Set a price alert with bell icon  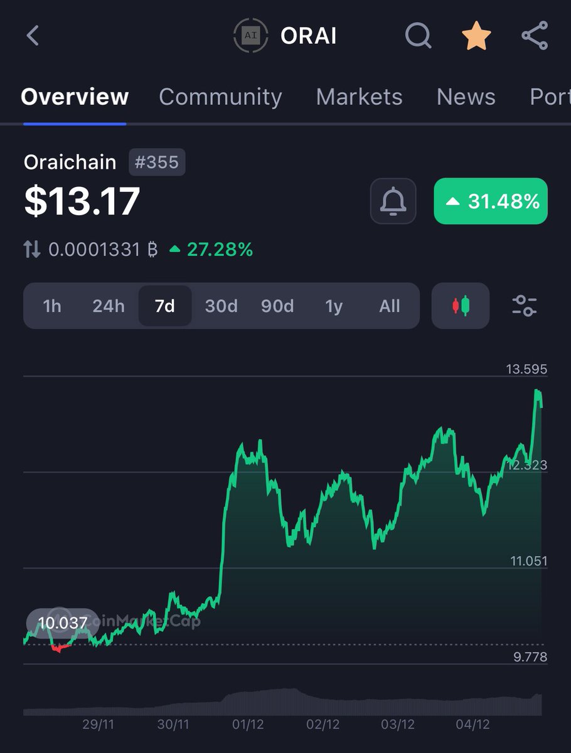click(393, 201)
